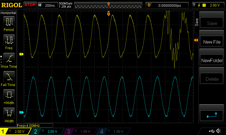Click the 2.00 V trigger level readout

(215, 5)
